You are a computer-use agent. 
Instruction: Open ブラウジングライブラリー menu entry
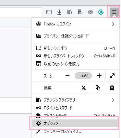(x=76, y=100)
